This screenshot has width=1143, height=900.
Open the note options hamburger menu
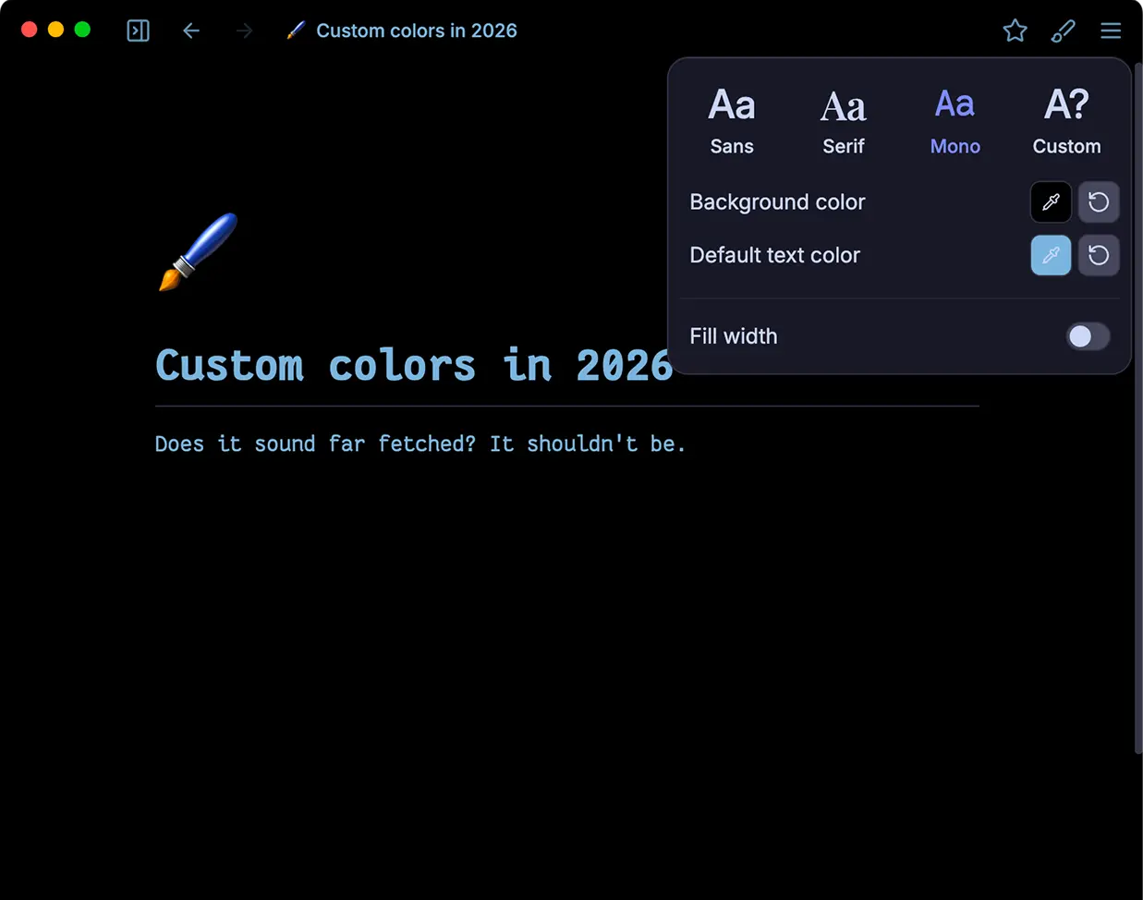pos(1111,30)
